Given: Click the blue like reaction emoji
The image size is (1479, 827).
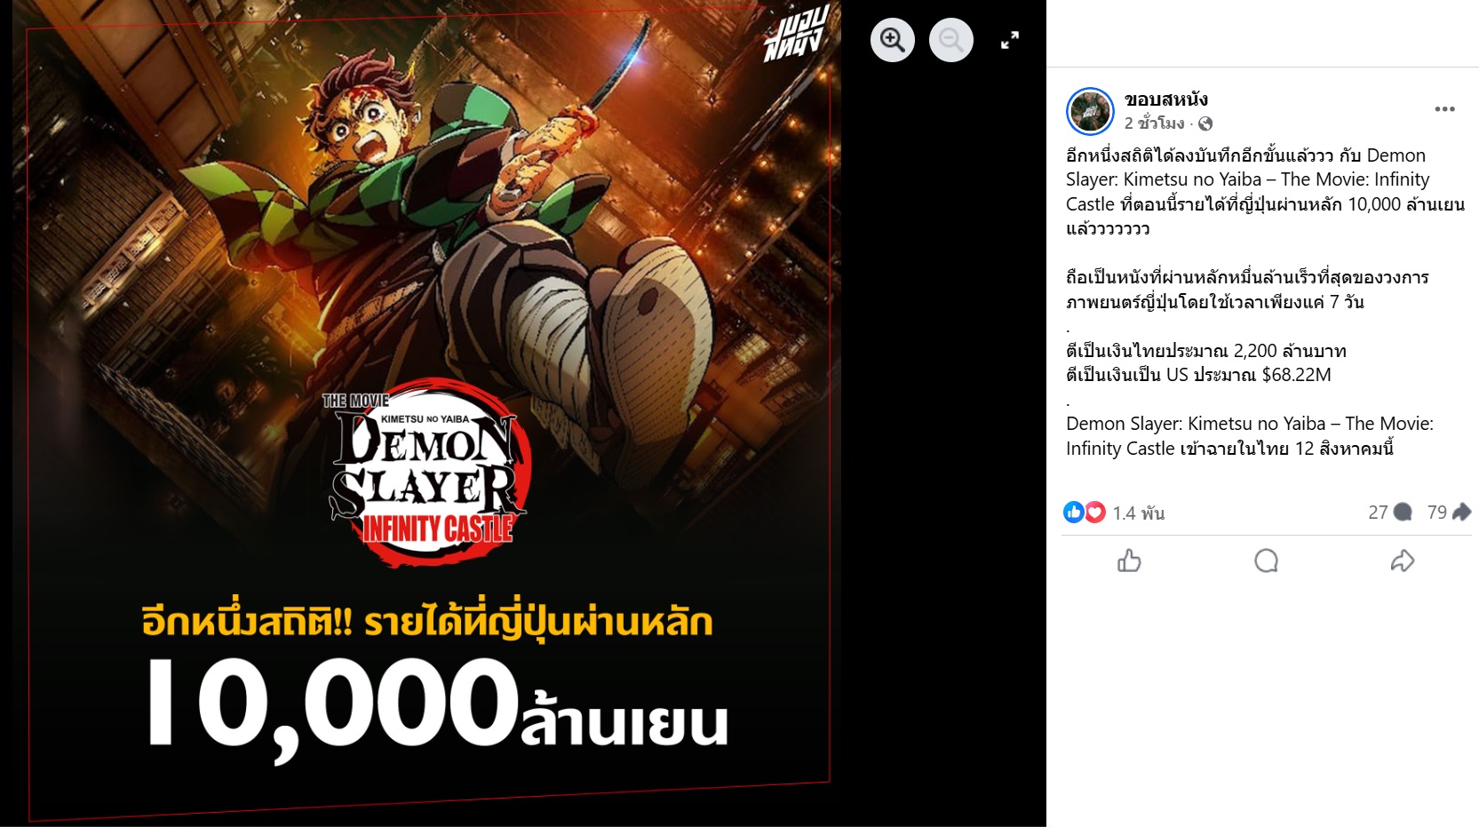Looking at the screenshot, I should point(1074,512).
